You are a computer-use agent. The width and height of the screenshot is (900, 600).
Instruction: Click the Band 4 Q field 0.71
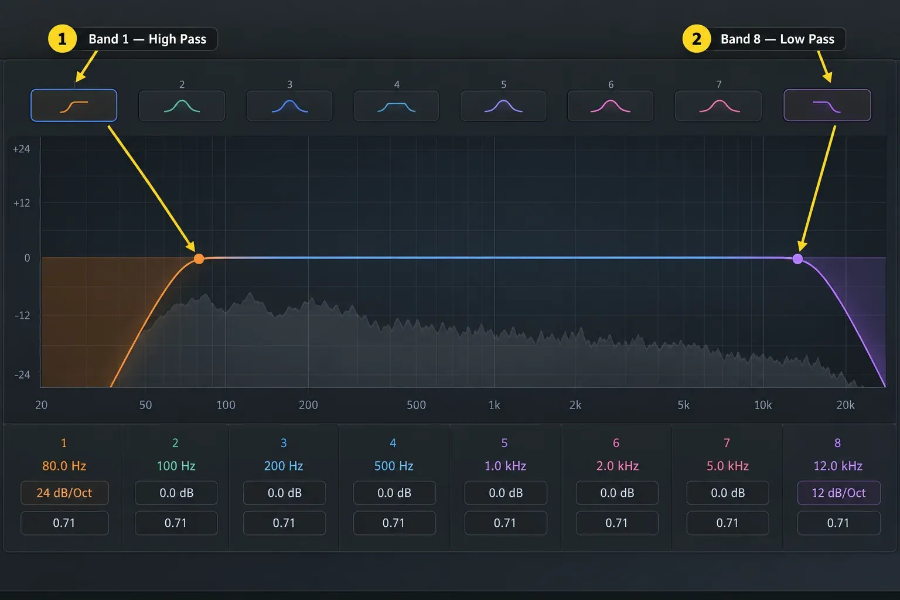click(x=394, y=523)
